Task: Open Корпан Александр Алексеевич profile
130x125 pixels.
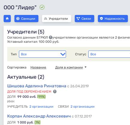Action: pos(39,116)
